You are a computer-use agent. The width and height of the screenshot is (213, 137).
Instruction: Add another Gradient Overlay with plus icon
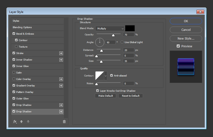point(61,86)
